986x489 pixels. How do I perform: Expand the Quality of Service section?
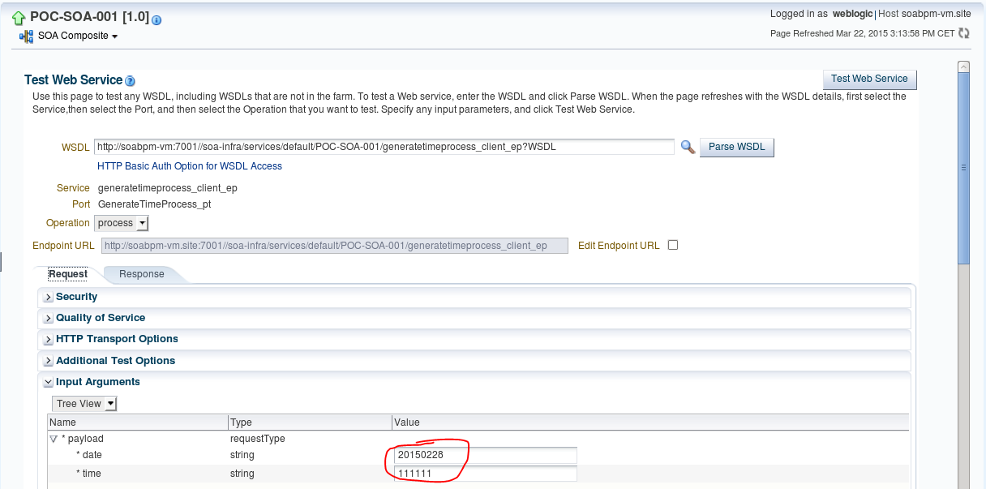pyautogui.click(x=49, y=319)
